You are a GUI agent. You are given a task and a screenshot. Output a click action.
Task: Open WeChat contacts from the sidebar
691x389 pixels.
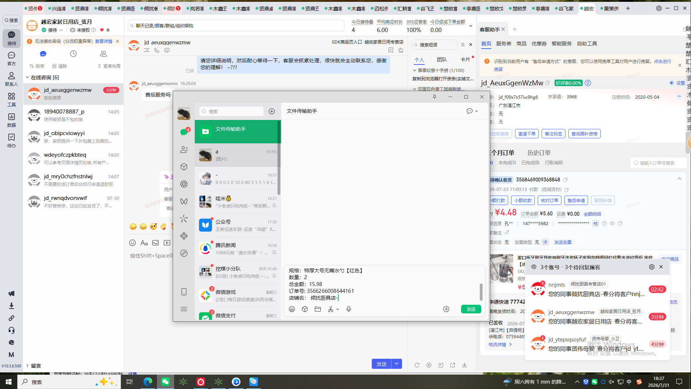pyautogui.click(x=184, y=149)
